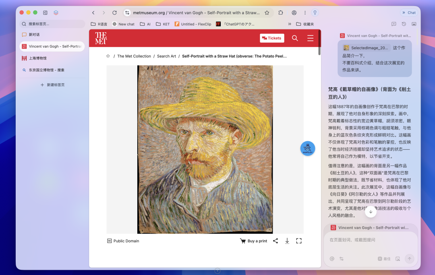
Task: Open the AI bookmarks folder
Action: (145, 24)
